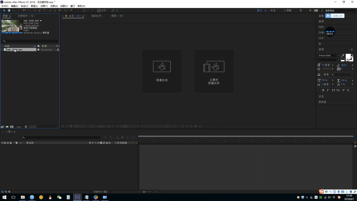Select the Rotation tool
Image resolution: width=357 pixels, height=201 pixels.
pyautogui.click(x=20, y=11)
